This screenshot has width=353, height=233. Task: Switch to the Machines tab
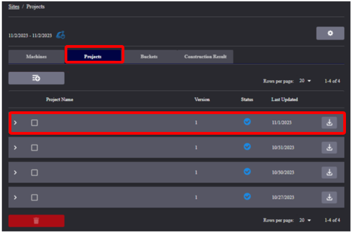coord(36,56)
